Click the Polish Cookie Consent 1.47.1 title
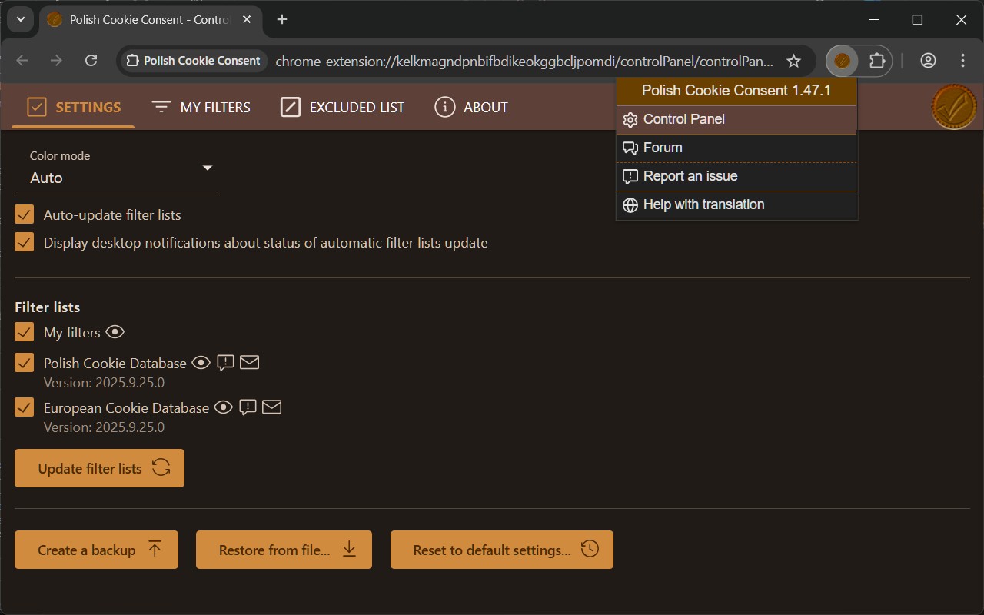The height and width of the screenshot is (615, 984). click(736, 91)
